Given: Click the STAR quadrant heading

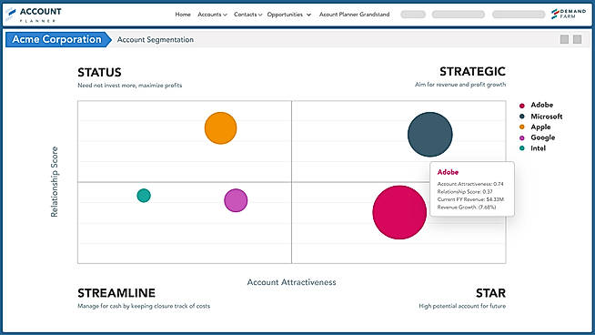Looking at the screenshot, I should [x=490, y=293].
